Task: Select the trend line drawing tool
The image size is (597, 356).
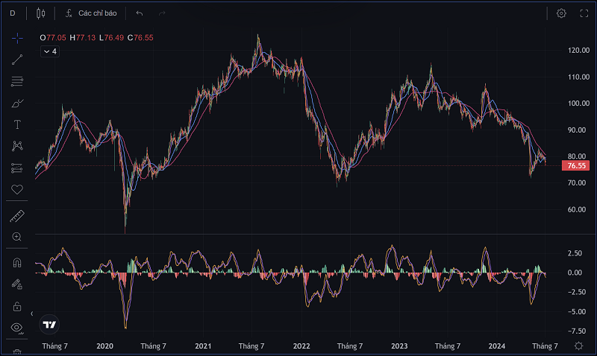Action: coord(16,60)
